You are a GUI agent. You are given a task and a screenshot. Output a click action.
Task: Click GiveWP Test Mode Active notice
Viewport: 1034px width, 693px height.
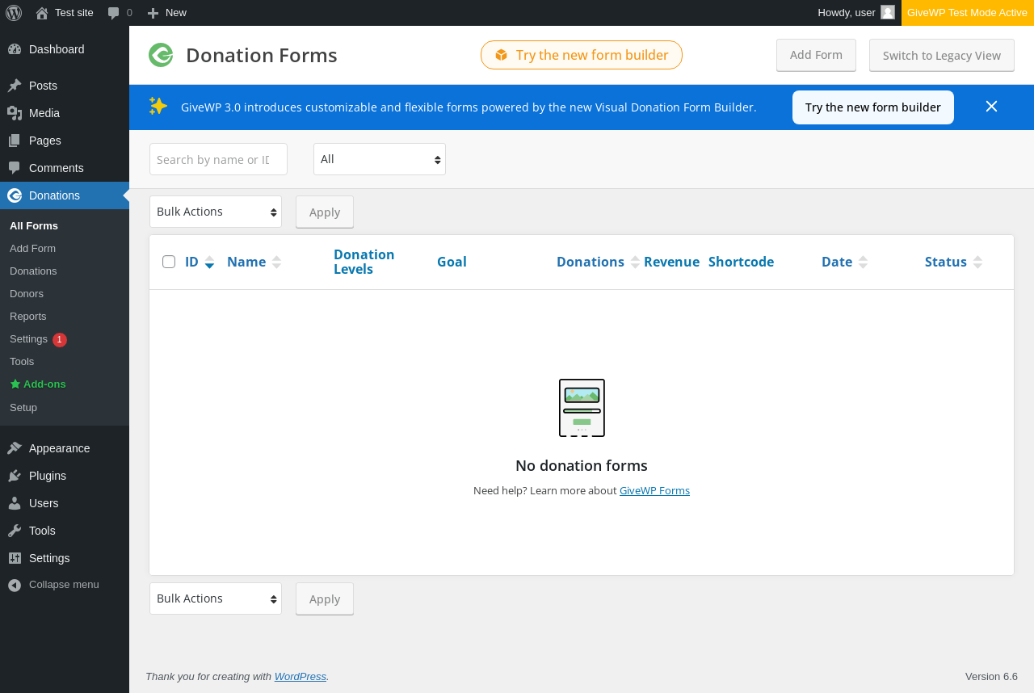pyautogui.click(x=968, y=13)
